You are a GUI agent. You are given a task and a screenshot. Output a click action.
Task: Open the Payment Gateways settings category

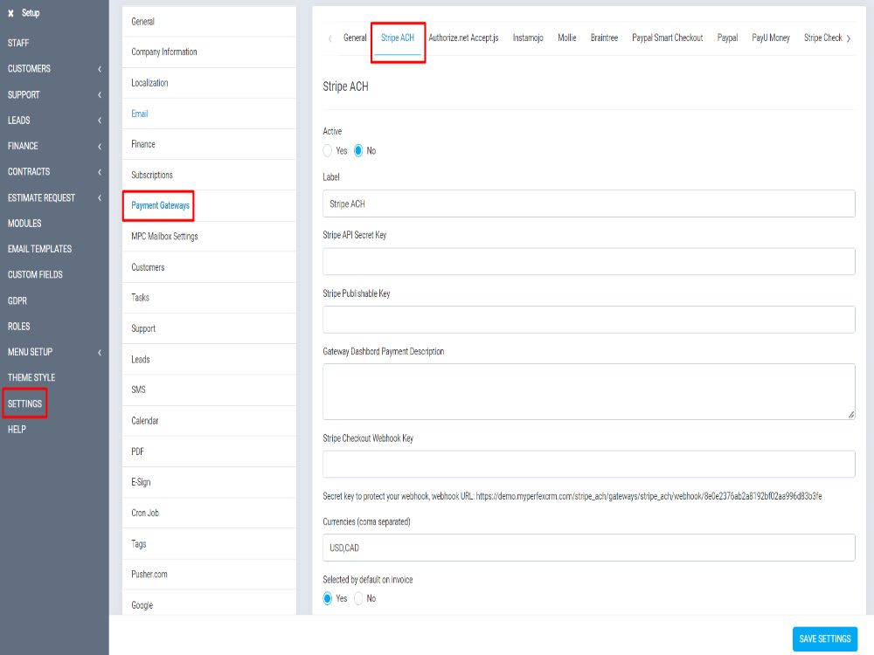coord(158,205)
